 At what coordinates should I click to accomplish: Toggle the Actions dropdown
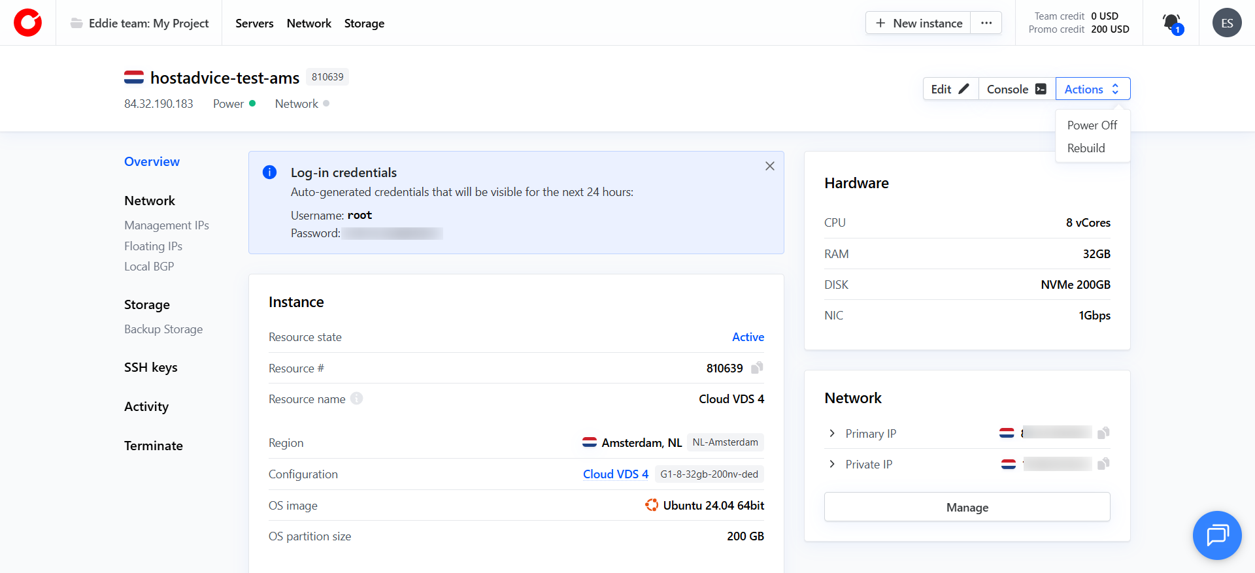(x=1093, y=89)
